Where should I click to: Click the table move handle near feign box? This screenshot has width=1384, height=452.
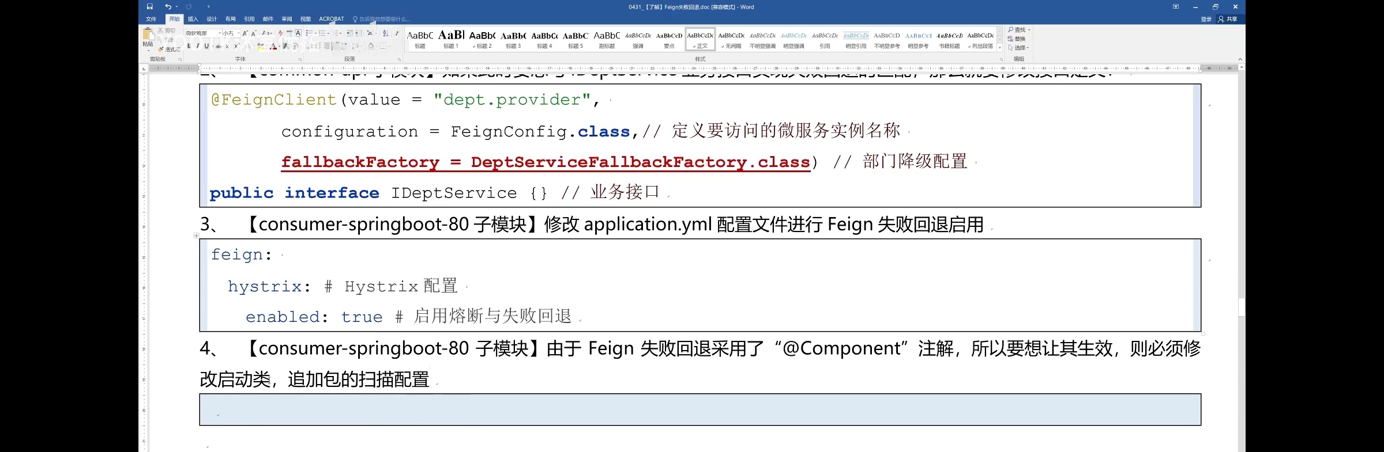(x=197, y=236)
